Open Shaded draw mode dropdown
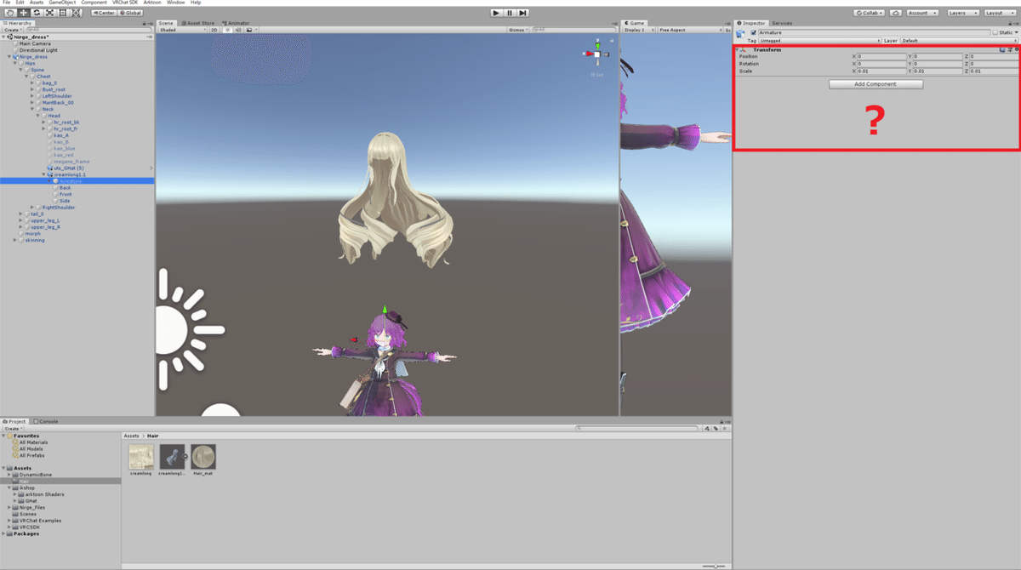 click(182, 30)
